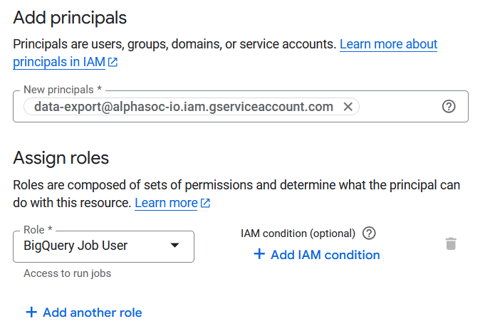The image size is (485, 336).
Task: Click the plus icon beside Add another role
Action: [x=31, y=313]
